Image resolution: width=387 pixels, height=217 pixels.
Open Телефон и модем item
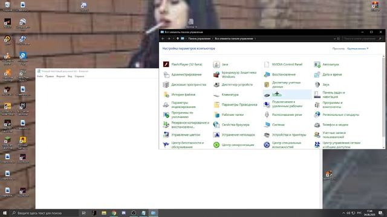tap(331, 125)
